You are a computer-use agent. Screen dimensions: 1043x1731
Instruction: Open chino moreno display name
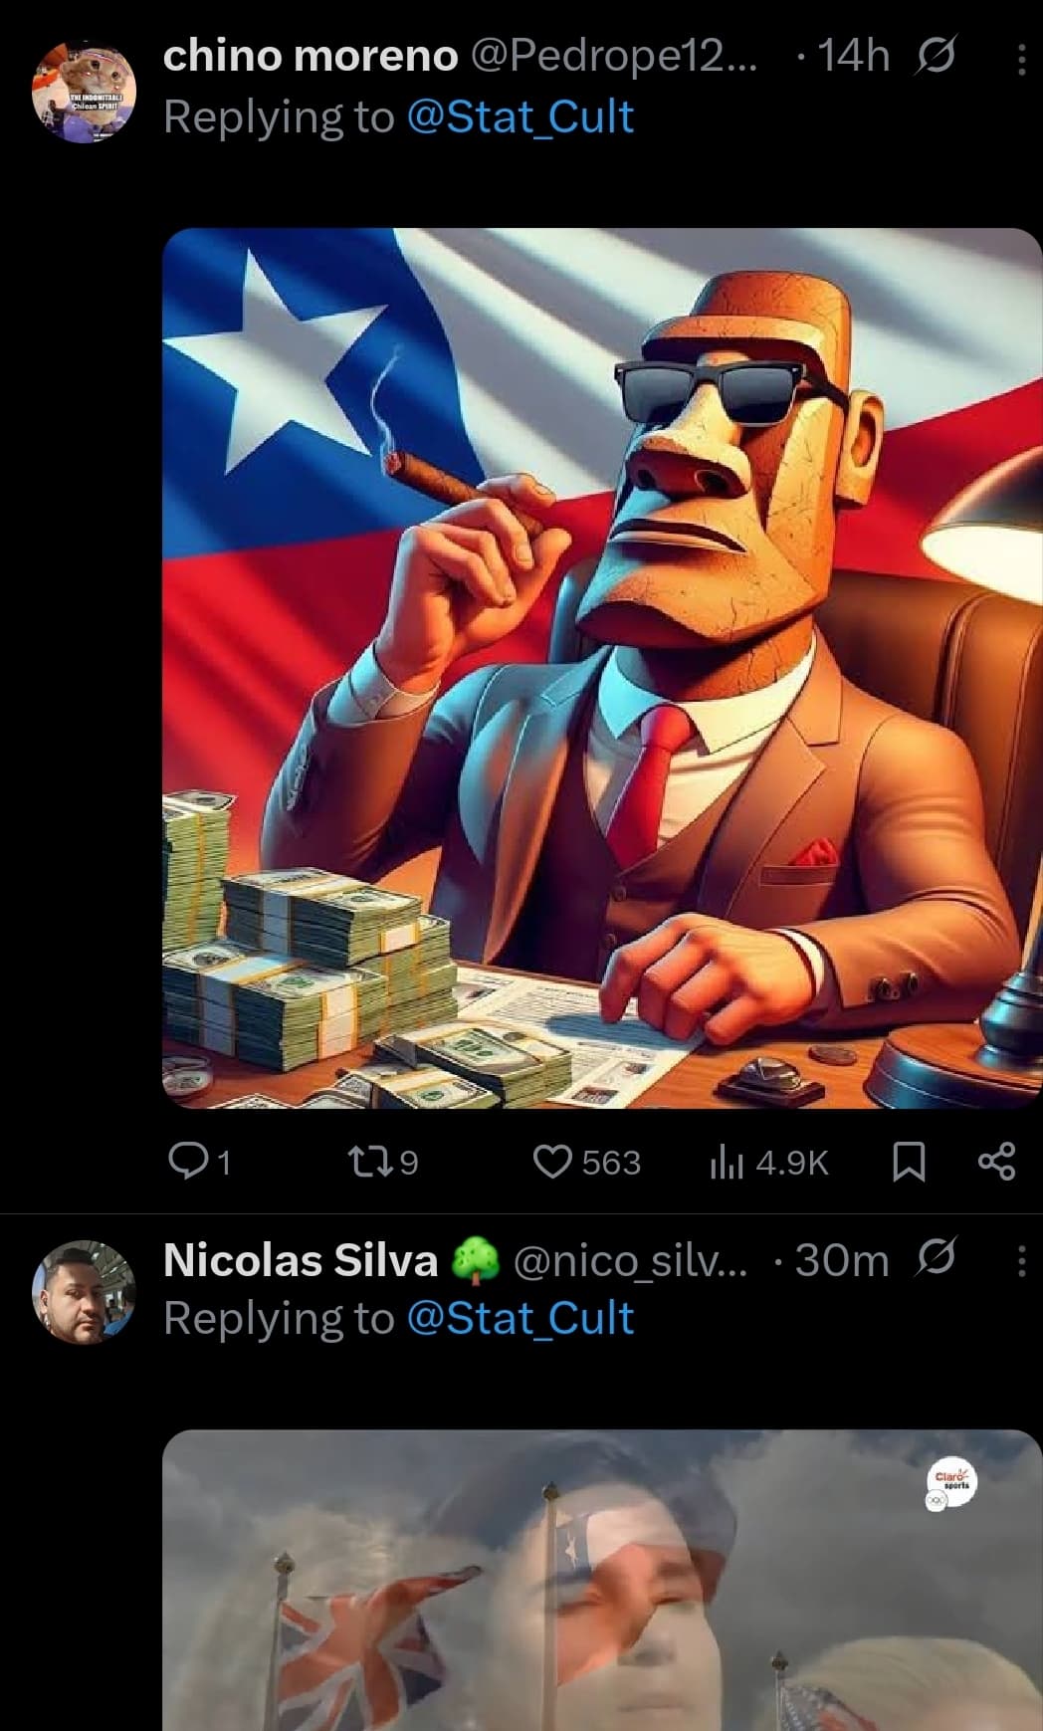point(311,57)
